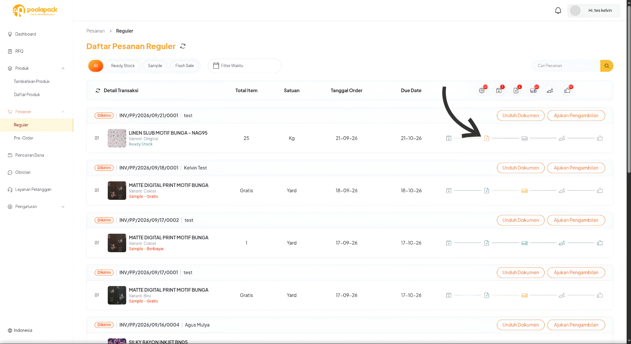Image resolution: width=631 pixels, height=344 pixels.
Task: Click the LINEN SLUB MOTIF BUNGA product thumbnail
Action: [117, 138]
